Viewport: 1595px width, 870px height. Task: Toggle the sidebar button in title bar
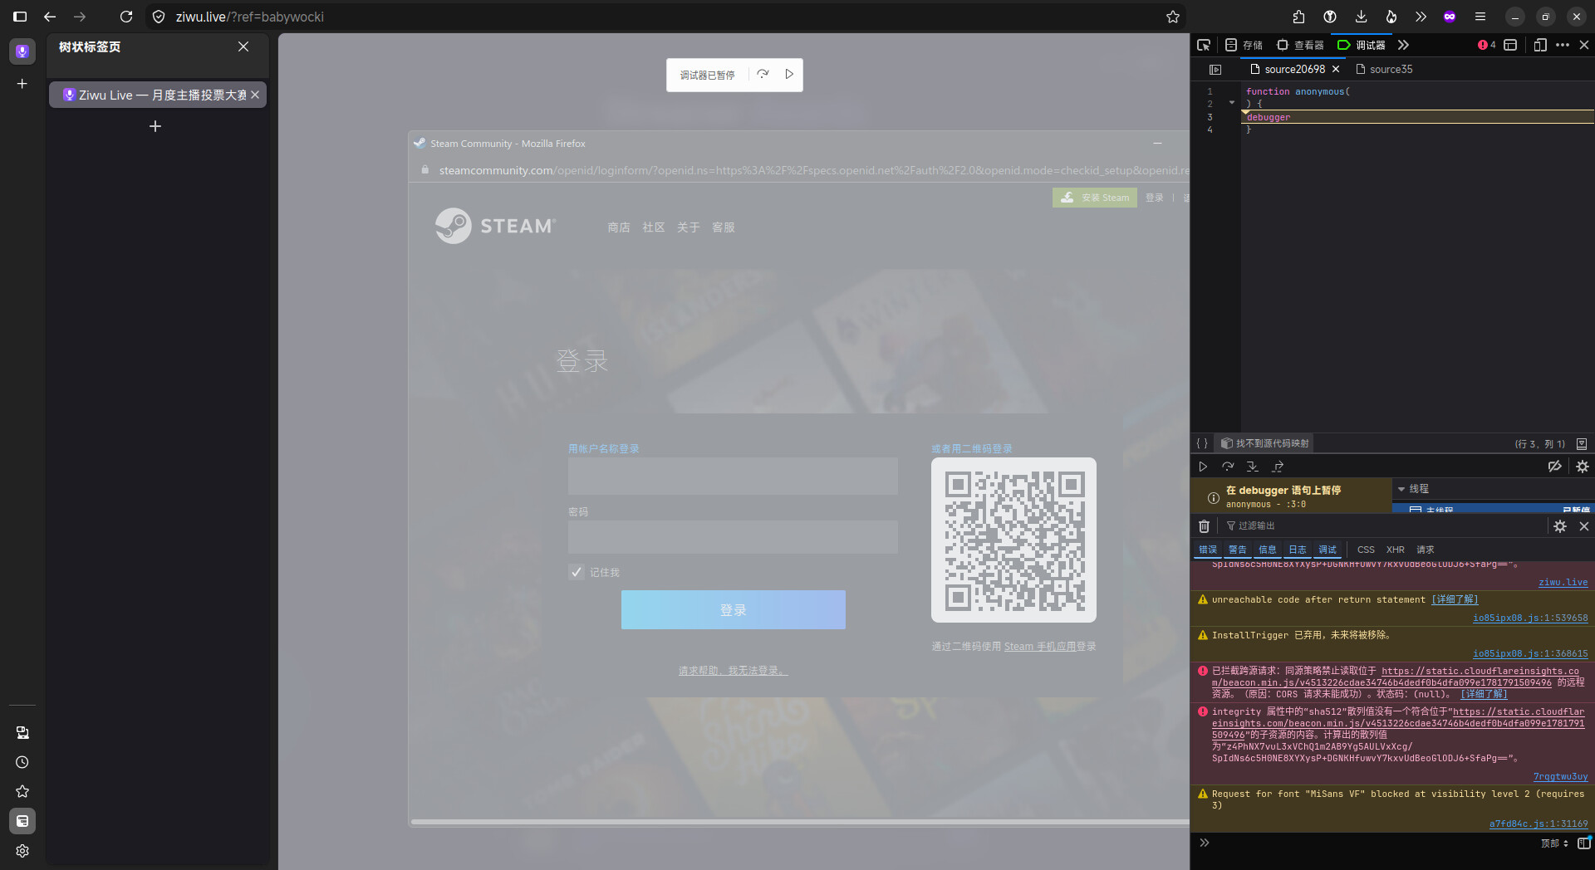click(20, 17)
